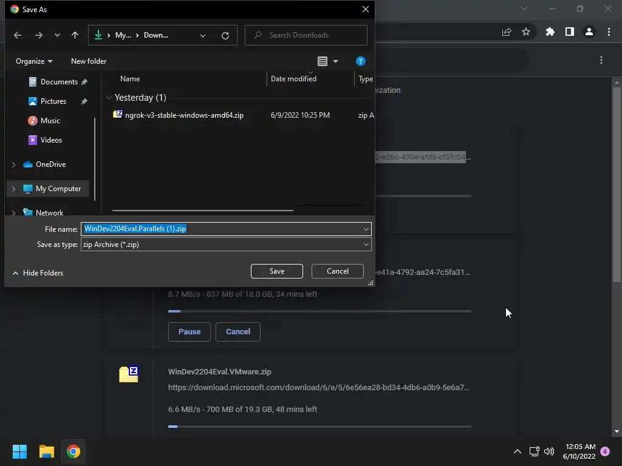The width and height of the screenshot is (622, 466).
Task: Open Chrome tab search chevron
Action: click(x=524, y=8)
